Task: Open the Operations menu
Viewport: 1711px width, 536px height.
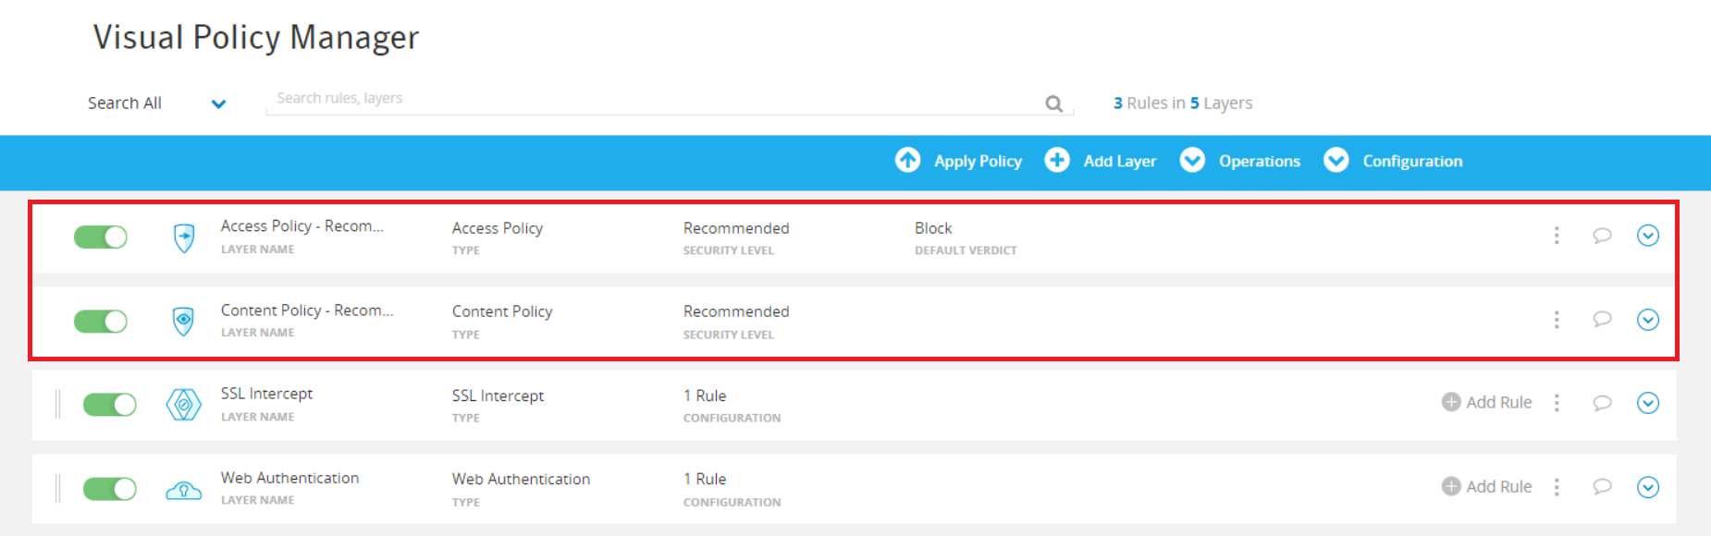Action: pos(1240,161)
